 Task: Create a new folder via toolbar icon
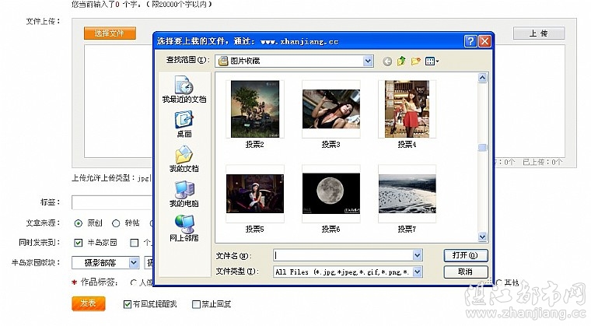pyautogui.click(x=415, y=61)
